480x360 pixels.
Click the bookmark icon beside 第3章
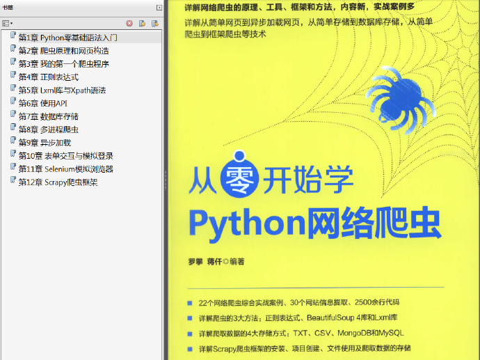pyautogui.click(x=13, y=61)
